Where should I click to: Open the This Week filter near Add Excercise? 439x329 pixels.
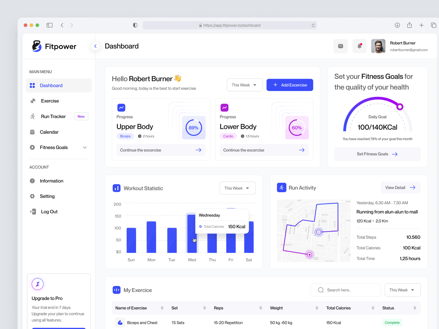(x=244, y=85)
